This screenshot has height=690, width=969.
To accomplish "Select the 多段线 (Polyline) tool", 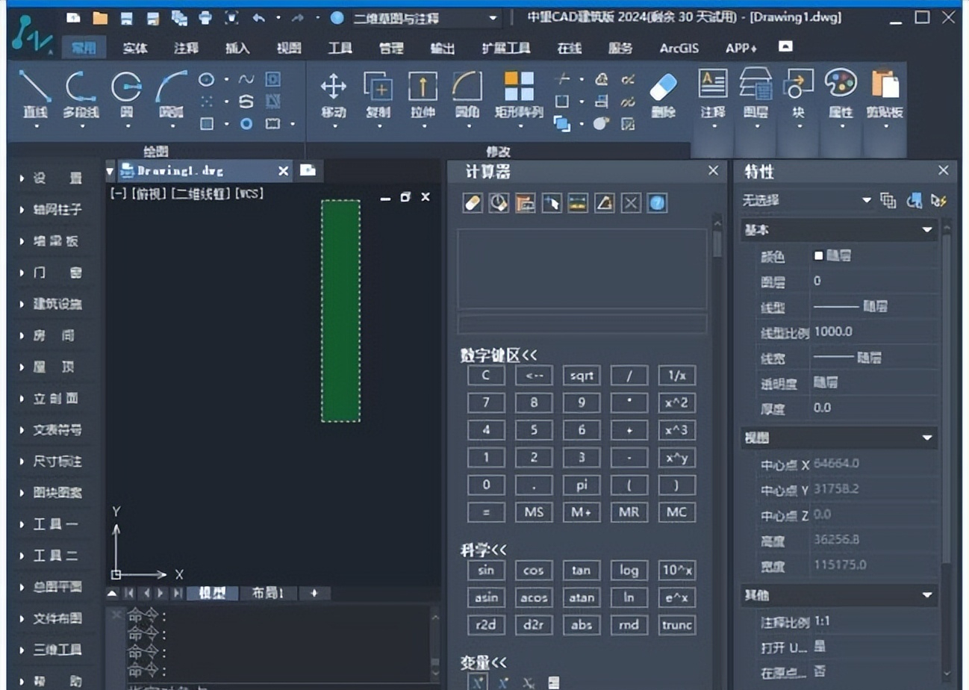I will (81, 87).
